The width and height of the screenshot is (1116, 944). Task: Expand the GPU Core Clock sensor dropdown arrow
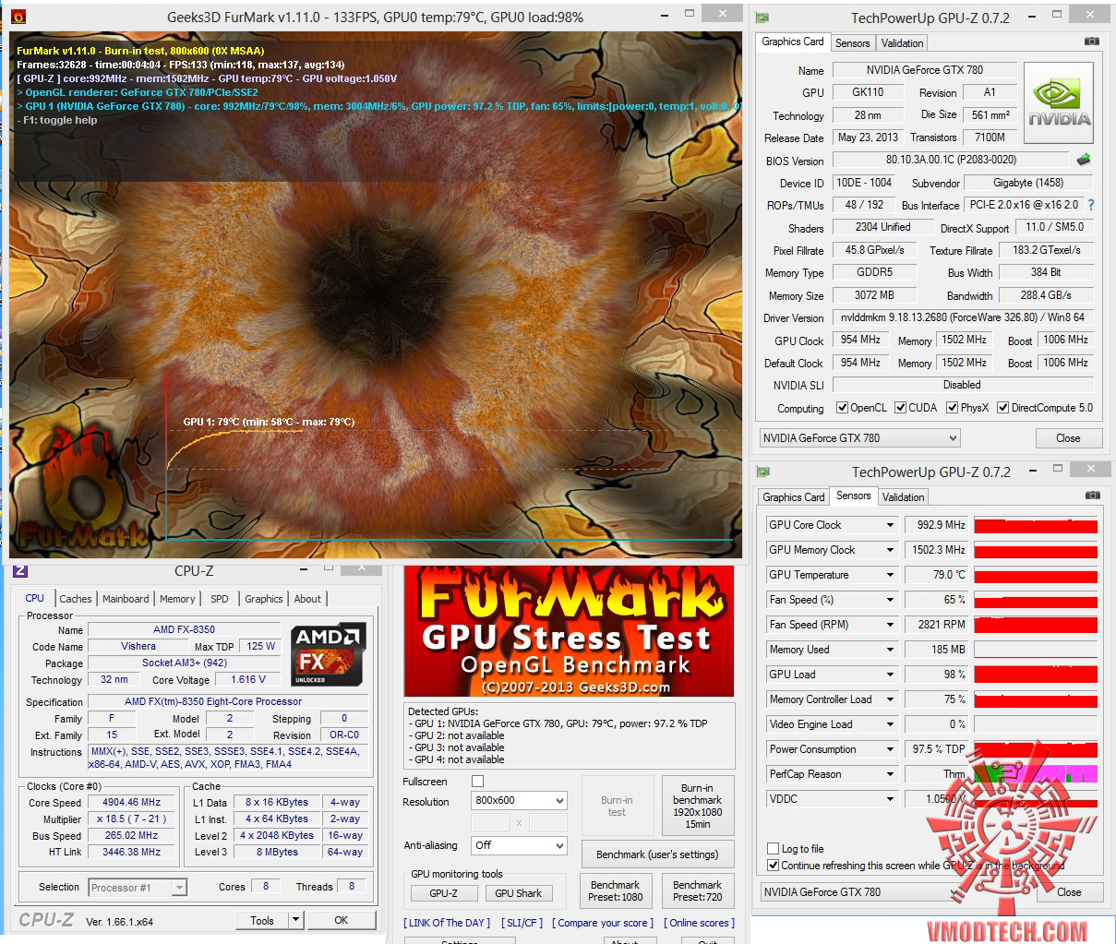tap(890, 525)
